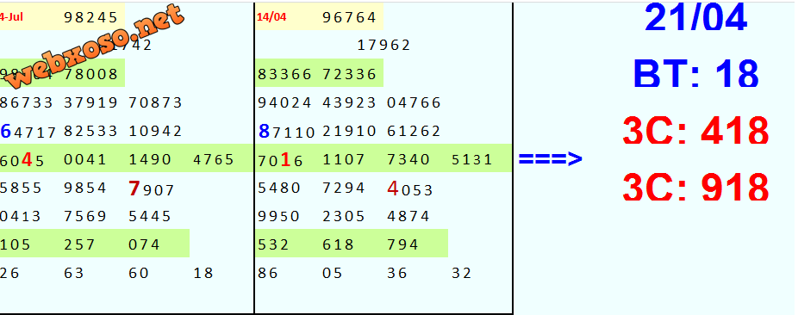Click the BT: 18 prediction text

click(695, 74)
